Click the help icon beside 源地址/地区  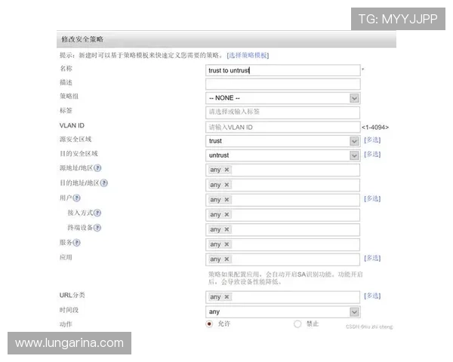tap(98, 168)
